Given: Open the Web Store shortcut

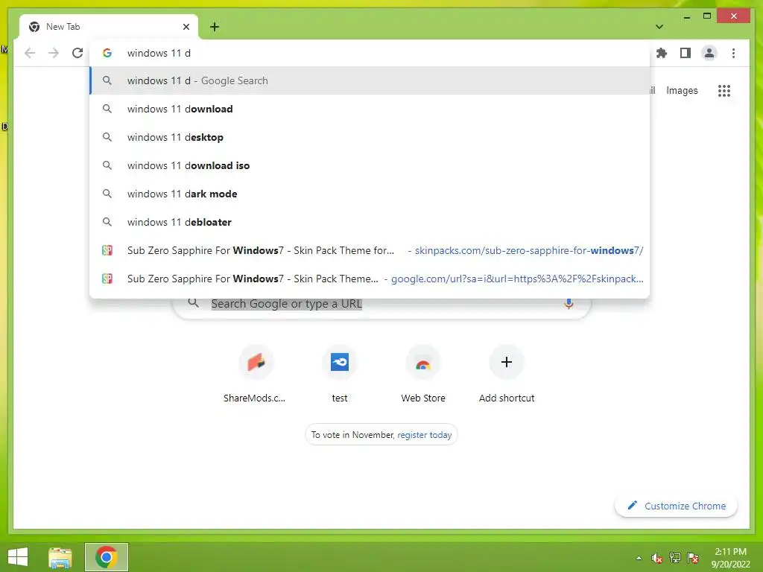Looking at the screenshot, I should (423, 375).
